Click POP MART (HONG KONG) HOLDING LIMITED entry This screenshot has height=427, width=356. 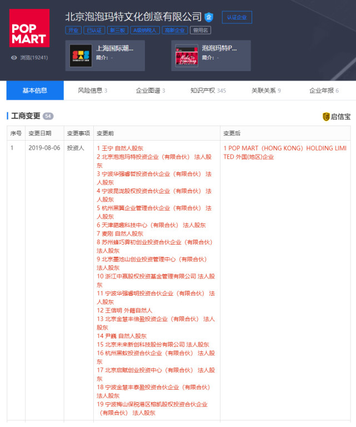[x=285, y=152]
